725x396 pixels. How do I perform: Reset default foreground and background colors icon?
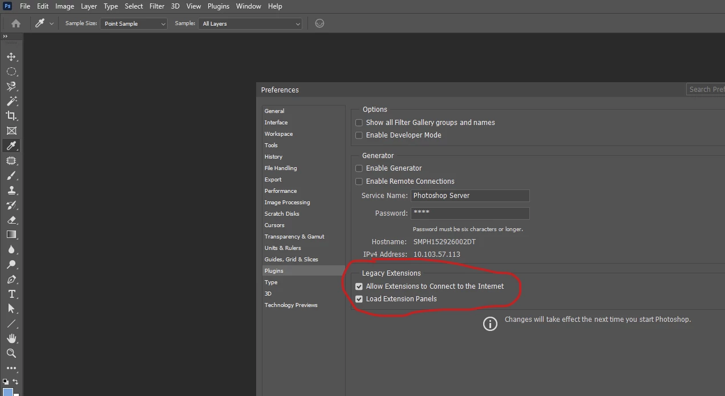click(x=6, y=382)
